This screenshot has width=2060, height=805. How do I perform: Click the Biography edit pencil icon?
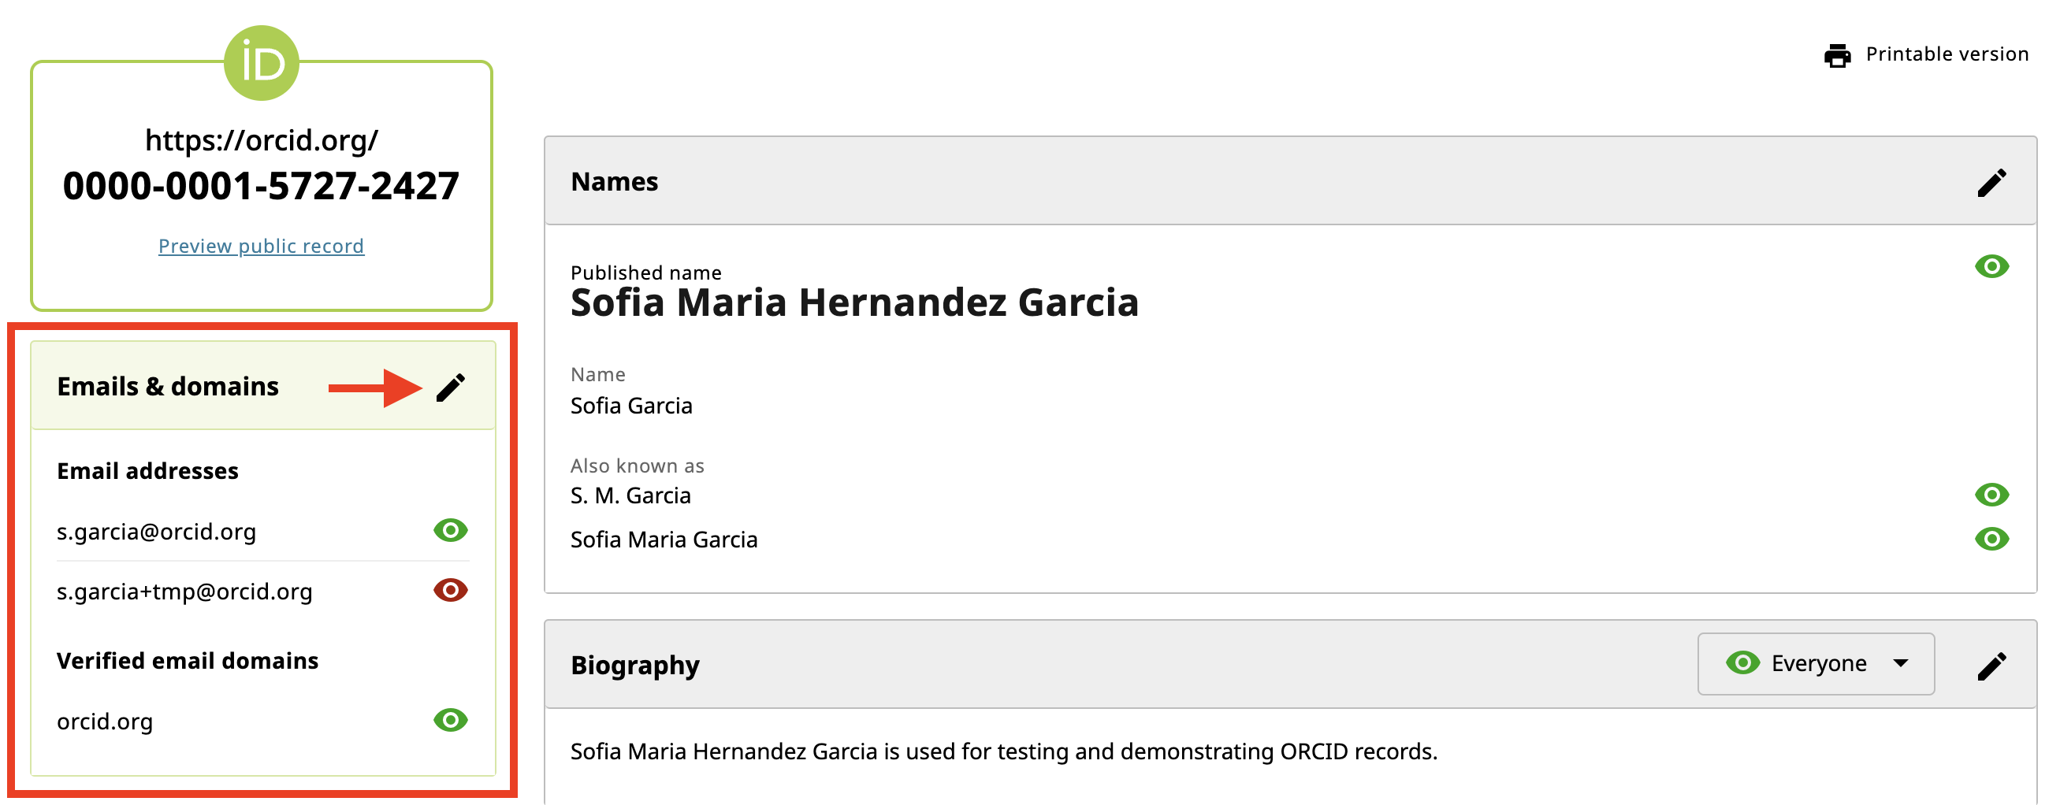[x=1991, y=666]
